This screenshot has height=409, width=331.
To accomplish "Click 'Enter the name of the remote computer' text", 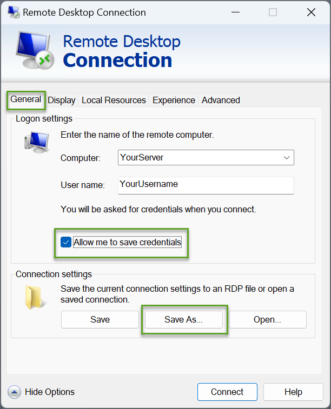I will [x=137, y=135].
